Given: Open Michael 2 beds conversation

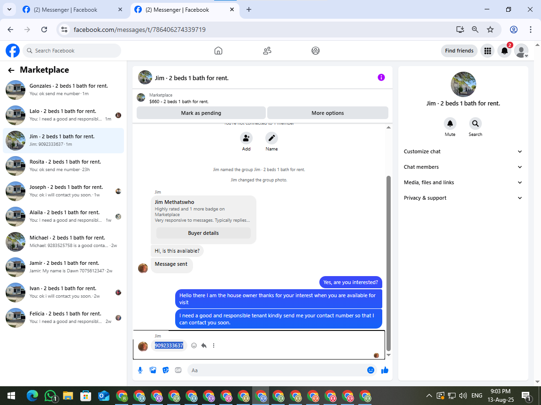Looking at the screenshot, I should coord(63,242).
